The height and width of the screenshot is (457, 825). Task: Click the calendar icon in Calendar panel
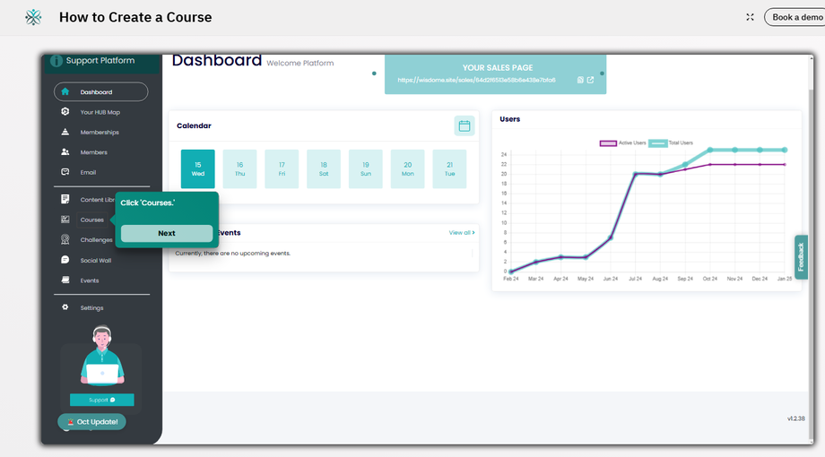pos(465,125)
